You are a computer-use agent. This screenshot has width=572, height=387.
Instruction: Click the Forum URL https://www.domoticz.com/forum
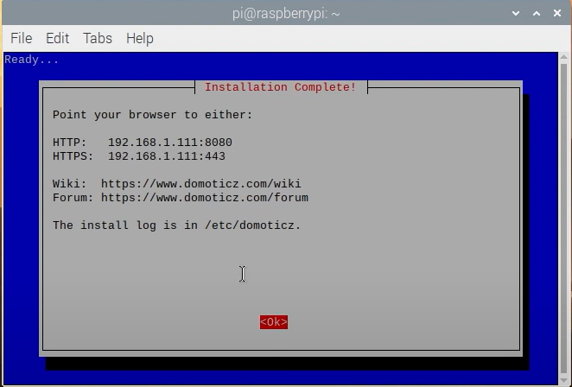(205, 198)
